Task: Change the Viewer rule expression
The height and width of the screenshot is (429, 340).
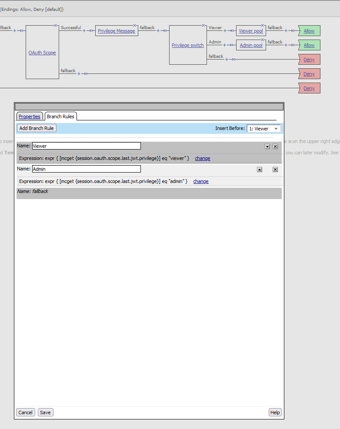Action: (202, 158)
